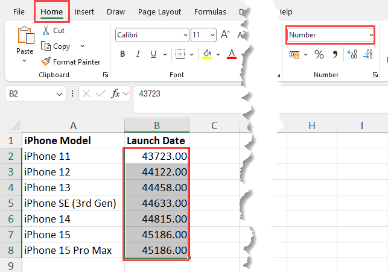Select the iPhone Model header cell
The height and width of the screenshot is (272, 388).
click(x=73, y=141)
